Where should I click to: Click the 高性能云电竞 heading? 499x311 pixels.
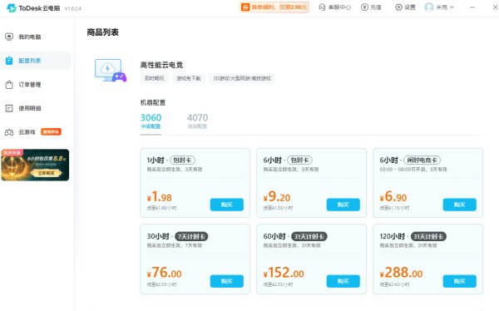click(161, 65)
